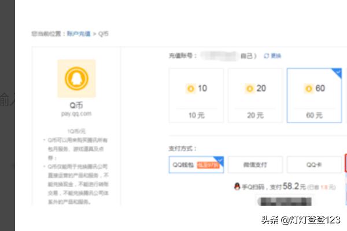Click the 20 元 price label
Screen dimensions: 347x231
[x=256, y=115]
